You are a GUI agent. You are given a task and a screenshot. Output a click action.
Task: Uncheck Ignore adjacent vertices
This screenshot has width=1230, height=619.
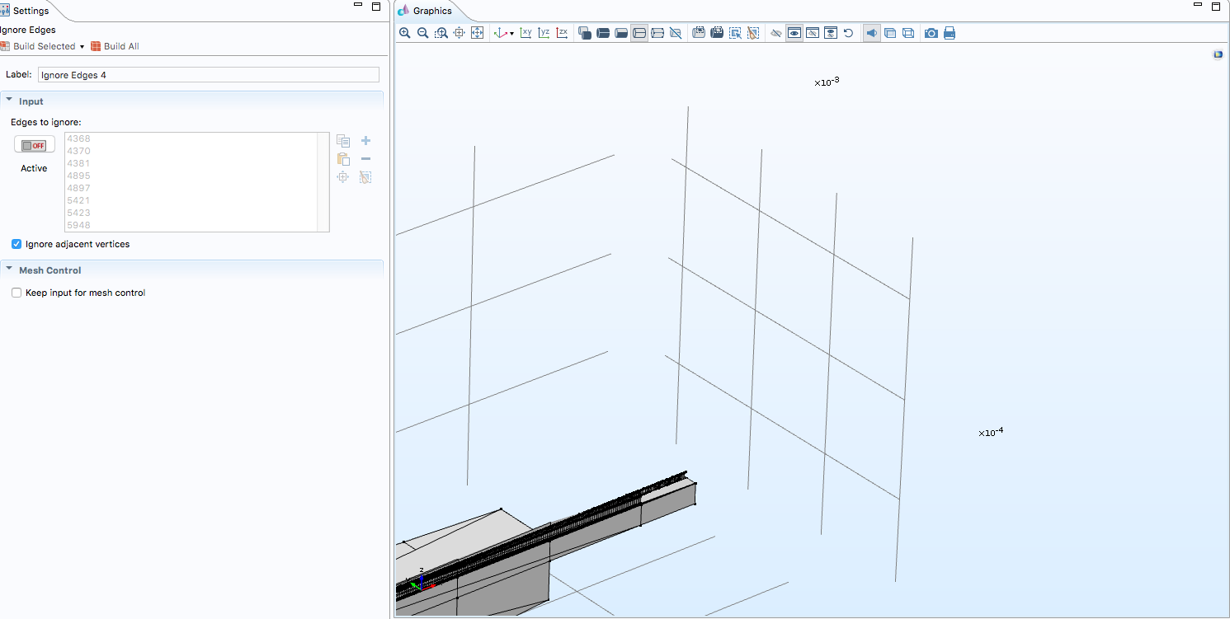point(16,244)
